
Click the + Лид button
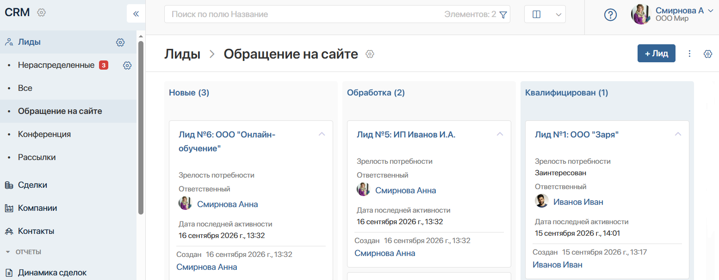pyautogui.click(x=657, y=54)
